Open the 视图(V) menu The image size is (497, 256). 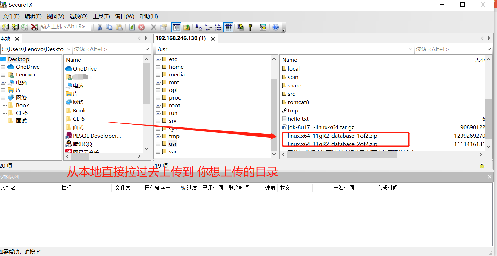pyautogui.click(x=55, y=16)
